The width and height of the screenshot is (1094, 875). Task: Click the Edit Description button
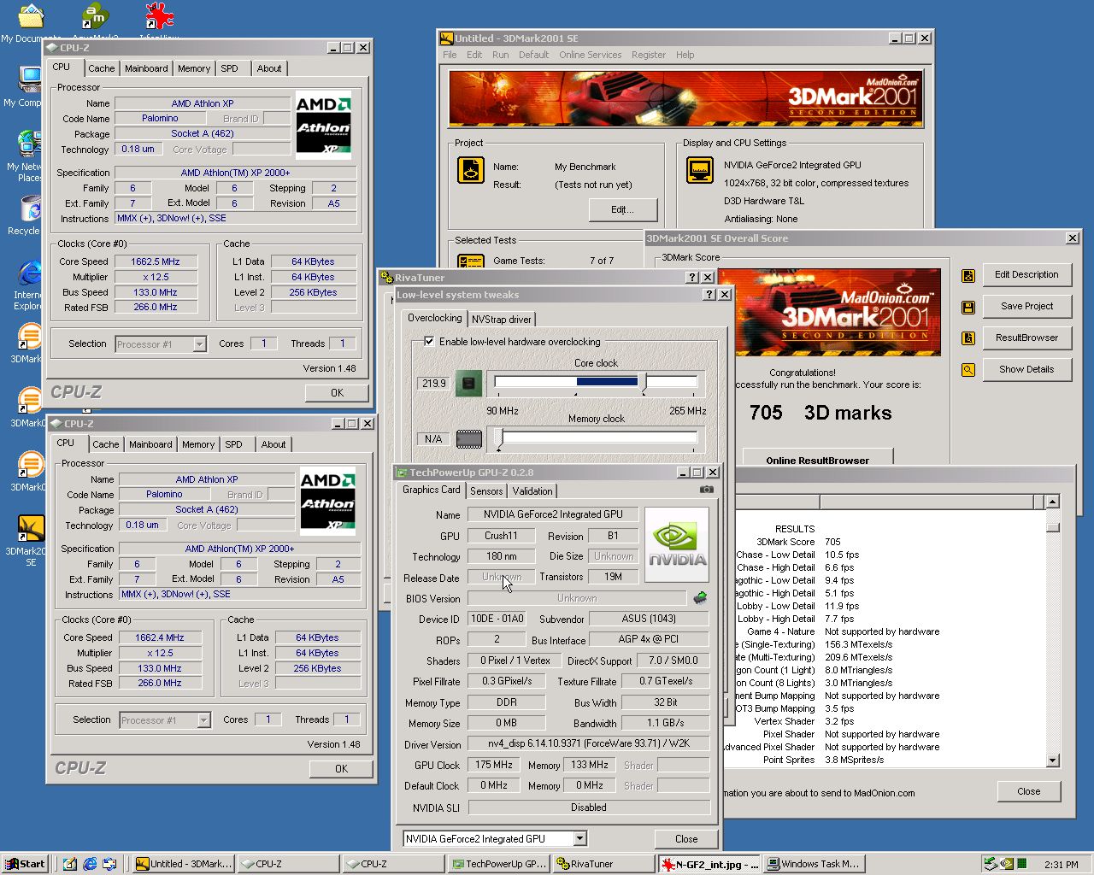coord(1026,274)
